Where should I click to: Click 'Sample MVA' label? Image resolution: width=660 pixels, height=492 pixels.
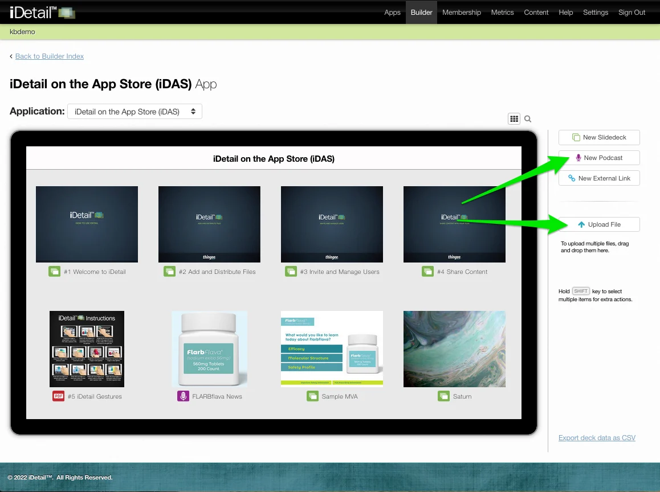(x=340, y=396)
